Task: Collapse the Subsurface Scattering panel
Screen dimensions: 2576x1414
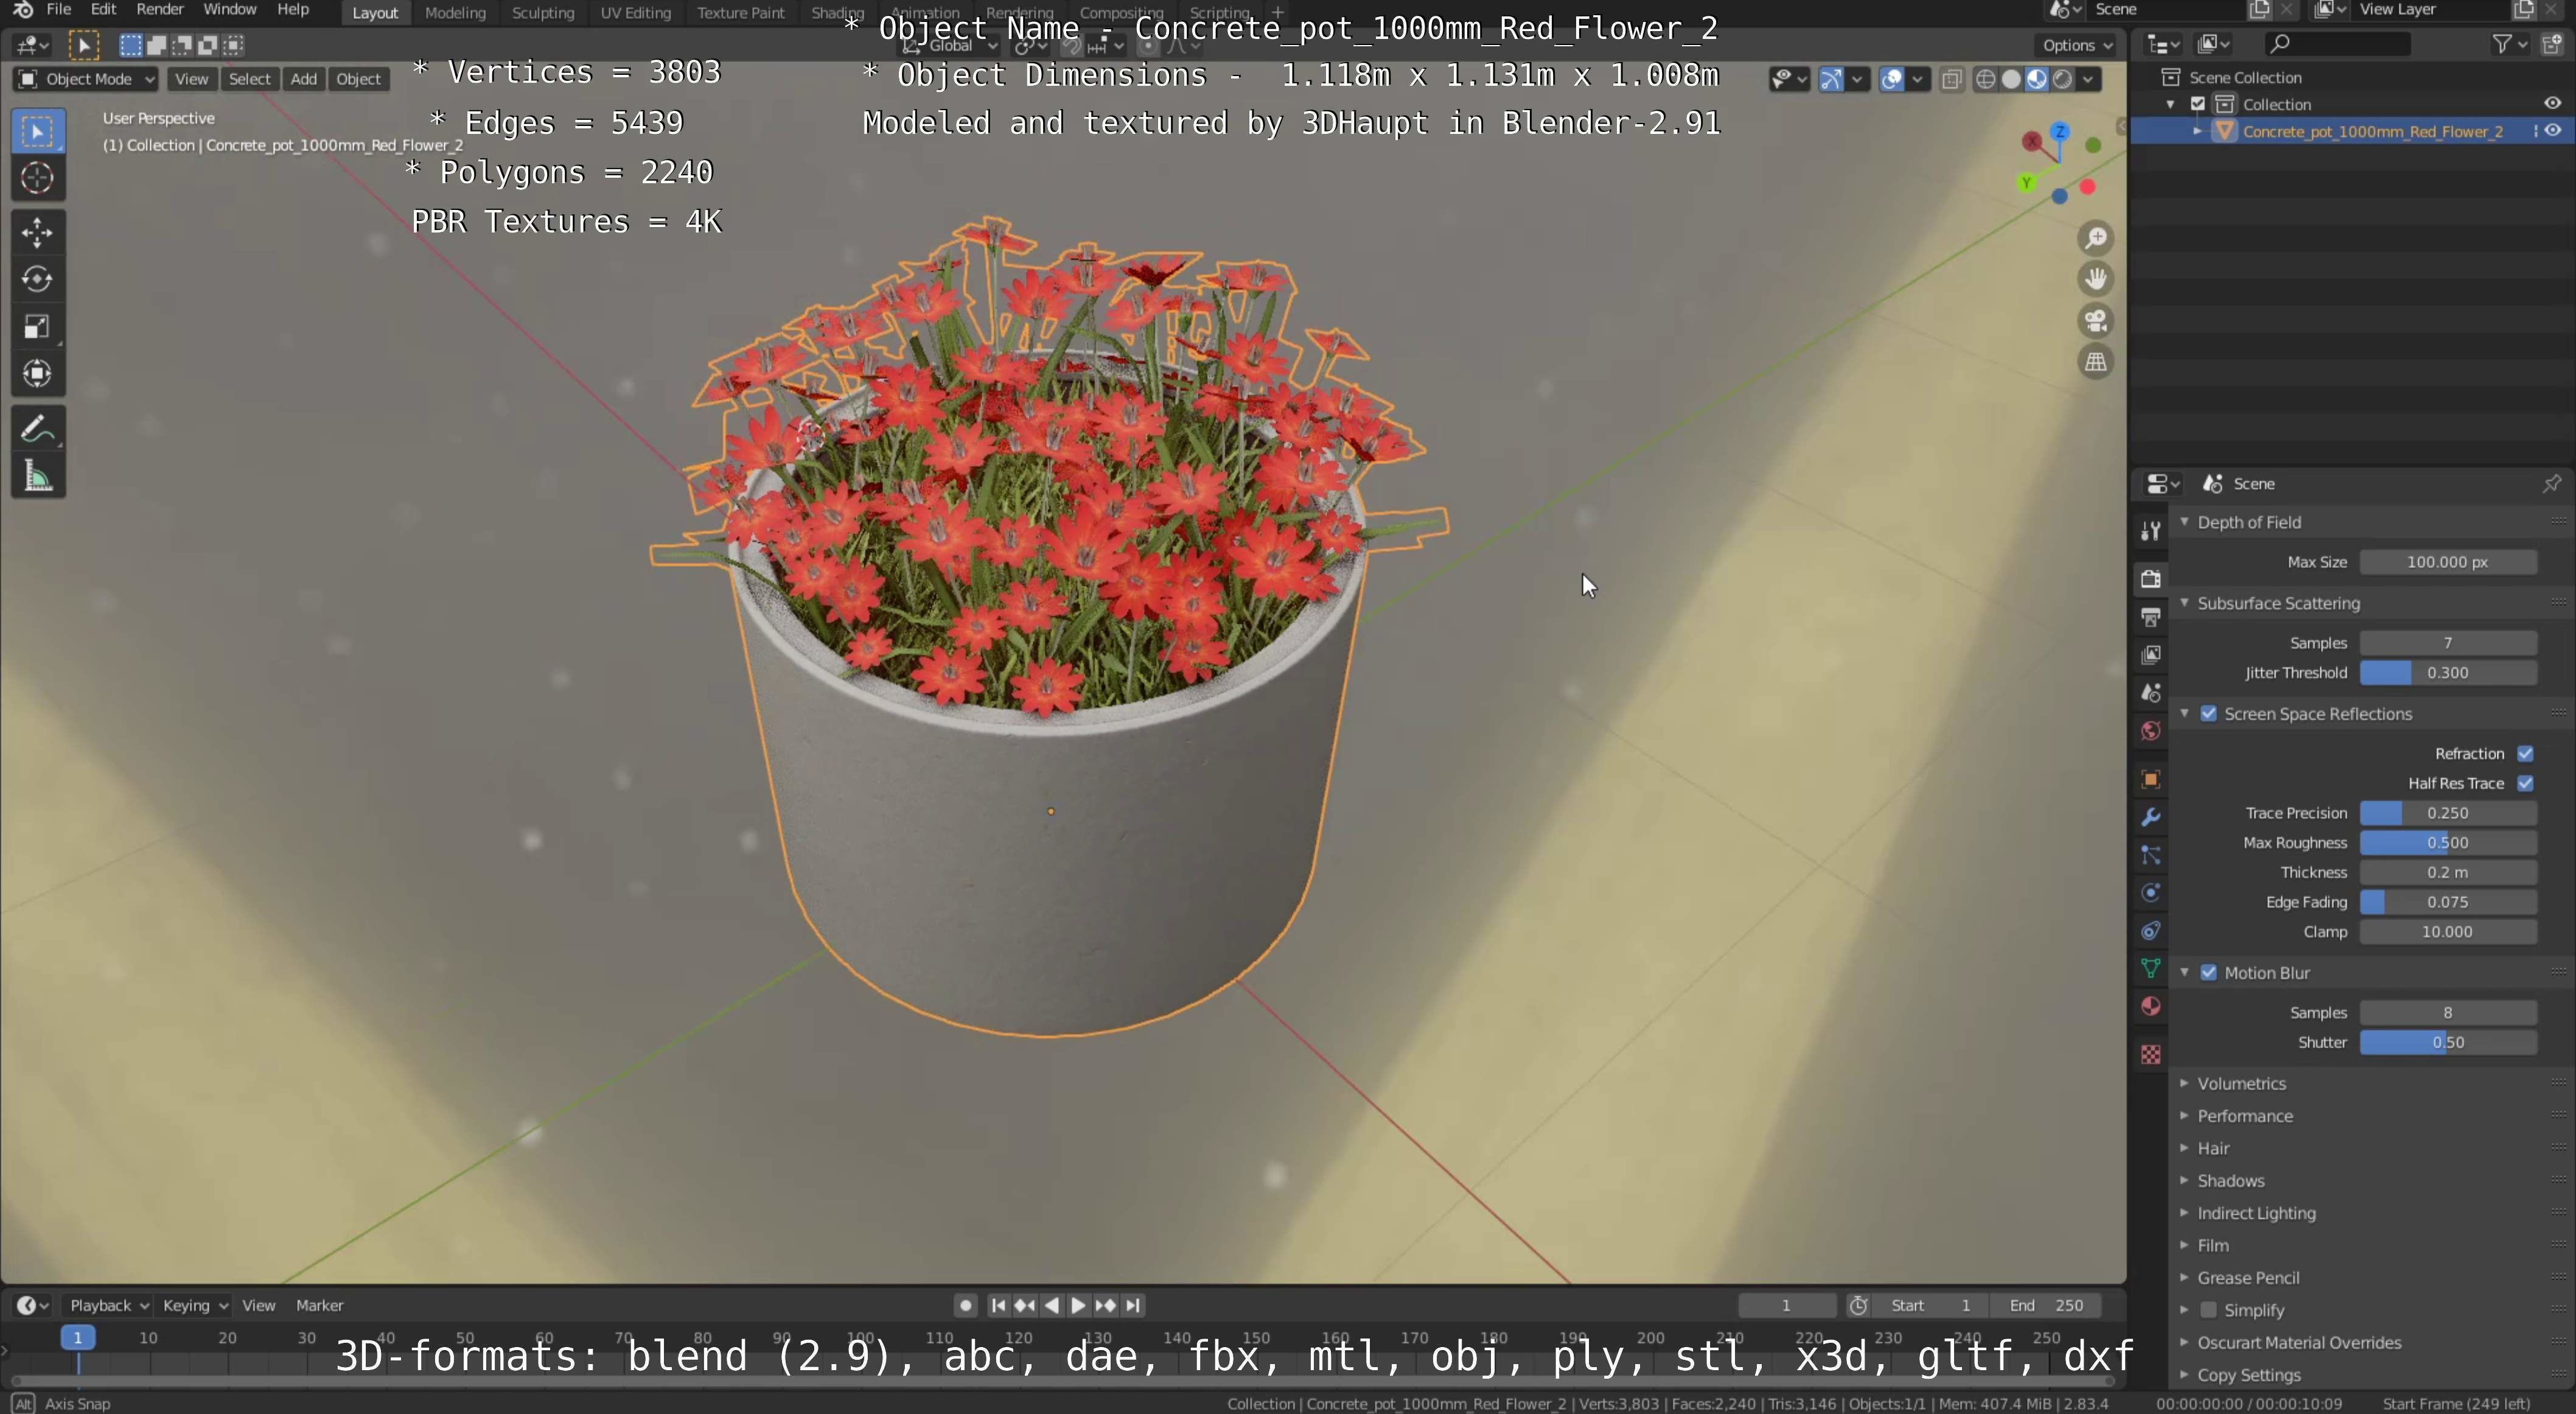Action: (x=2185, y=602)
